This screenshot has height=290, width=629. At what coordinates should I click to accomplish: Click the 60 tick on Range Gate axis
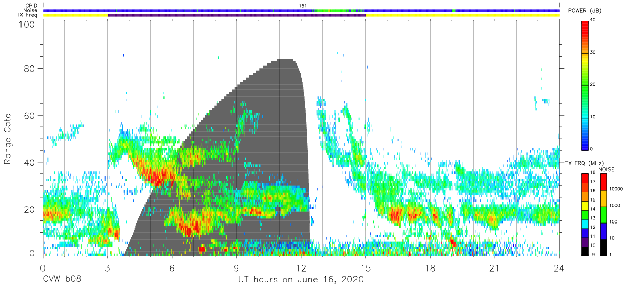click(29, 115)
